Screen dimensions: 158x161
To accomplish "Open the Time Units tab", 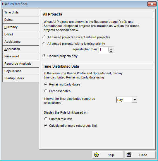I will (x=21, y=12).
